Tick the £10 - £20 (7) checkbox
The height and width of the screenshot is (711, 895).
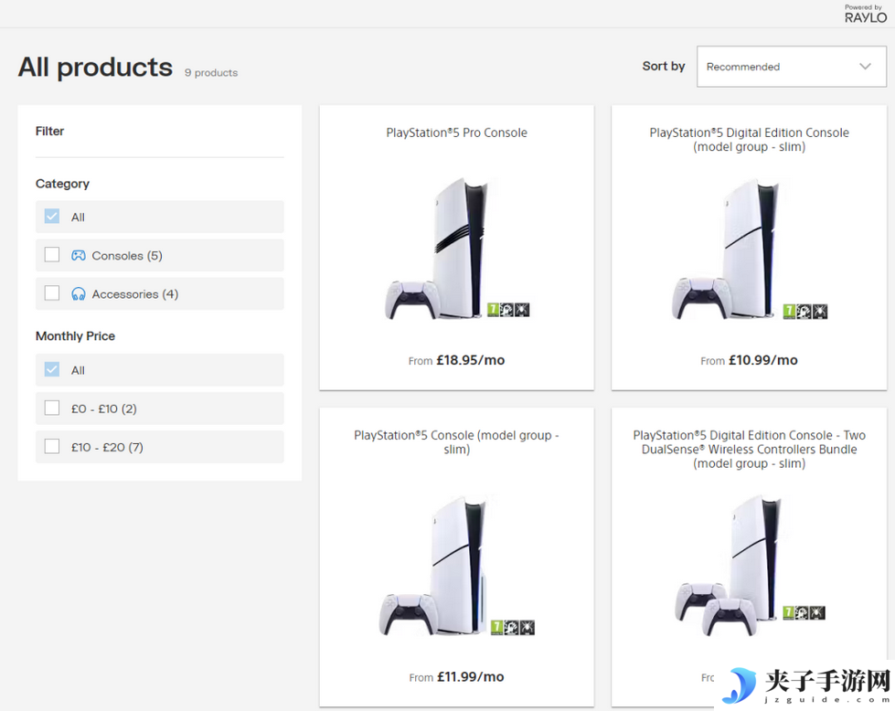[x=52, y=446]
